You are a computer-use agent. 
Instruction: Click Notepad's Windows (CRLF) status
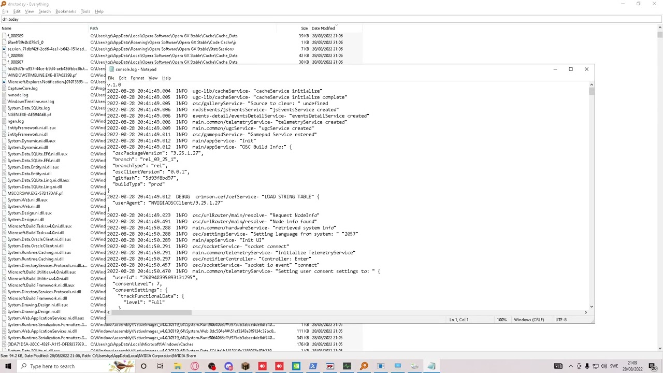coord(529,320)
